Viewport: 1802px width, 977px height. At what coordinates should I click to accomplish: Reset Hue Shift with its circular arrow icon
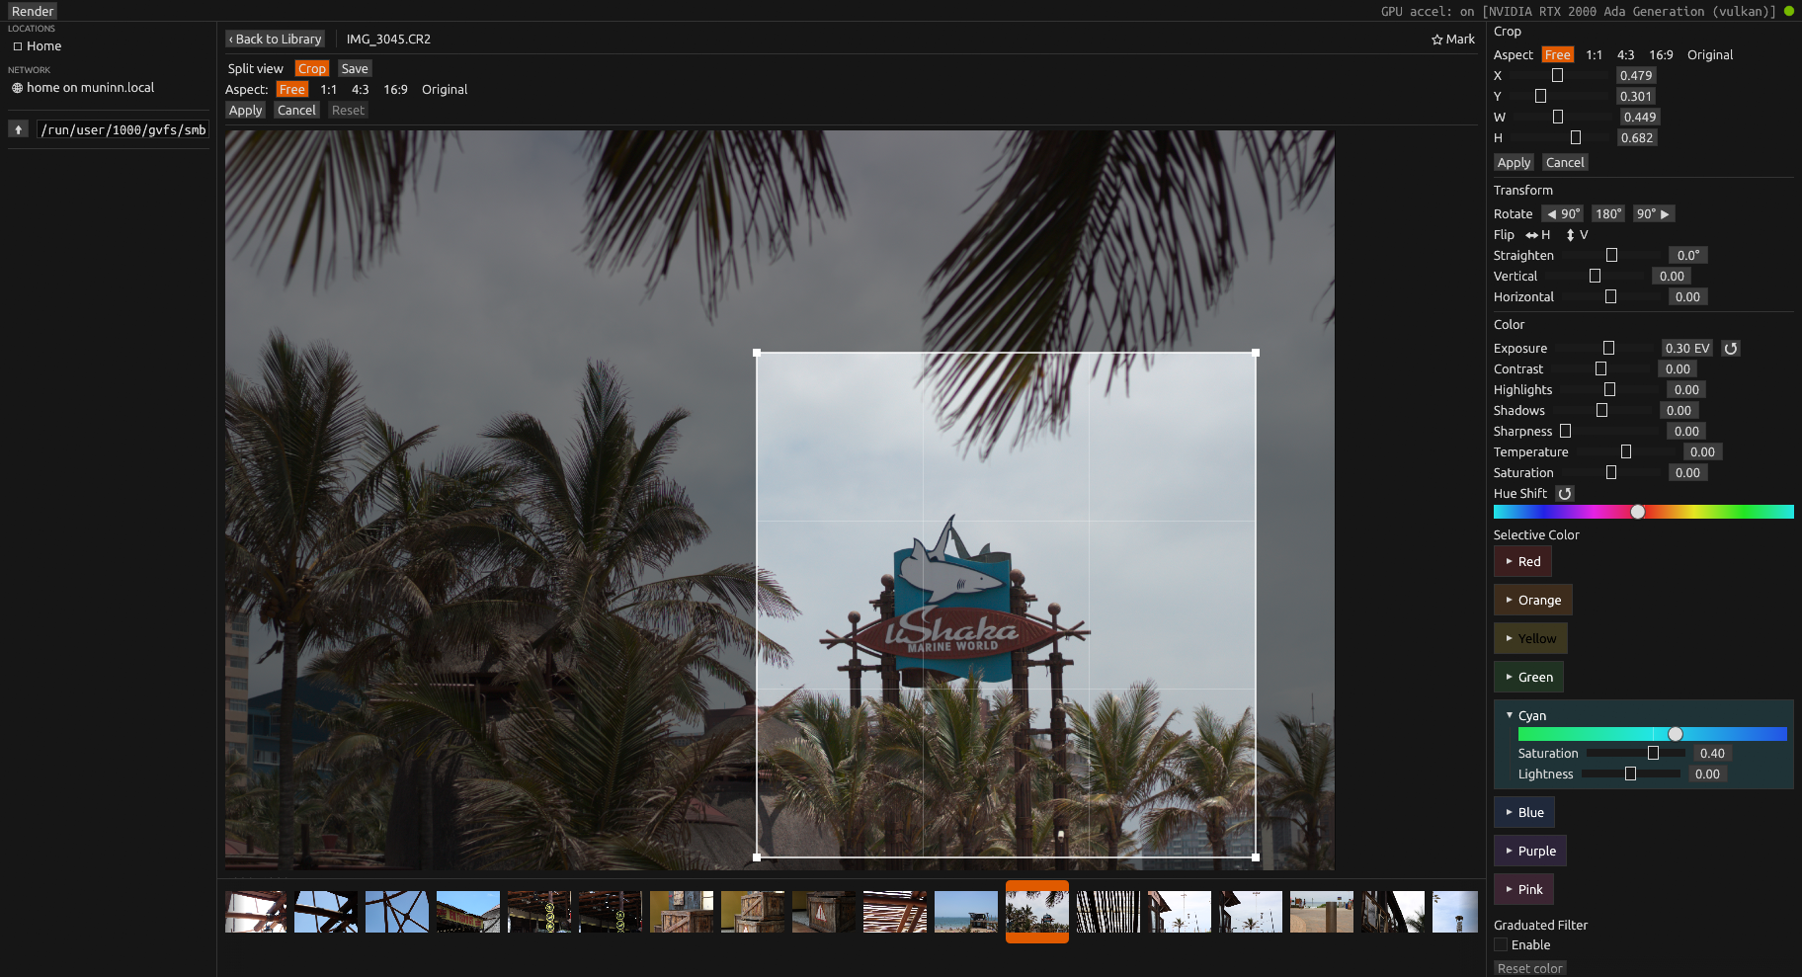click(1565, 494)
